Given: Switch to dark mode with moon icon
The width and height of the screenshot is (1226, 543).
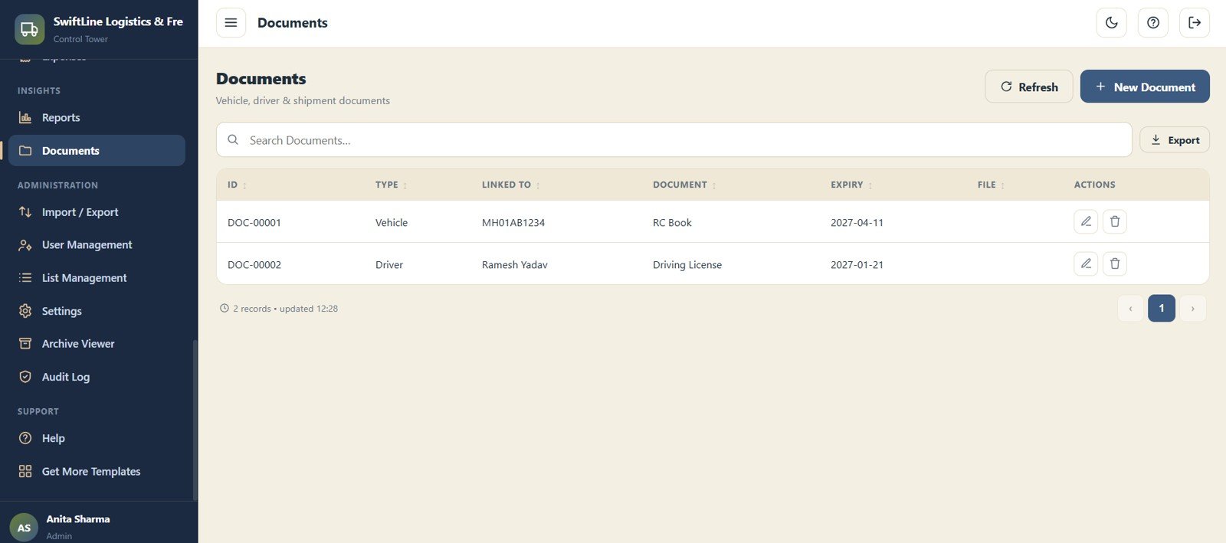Looking at the screenshot, I should pos(1112,23).
